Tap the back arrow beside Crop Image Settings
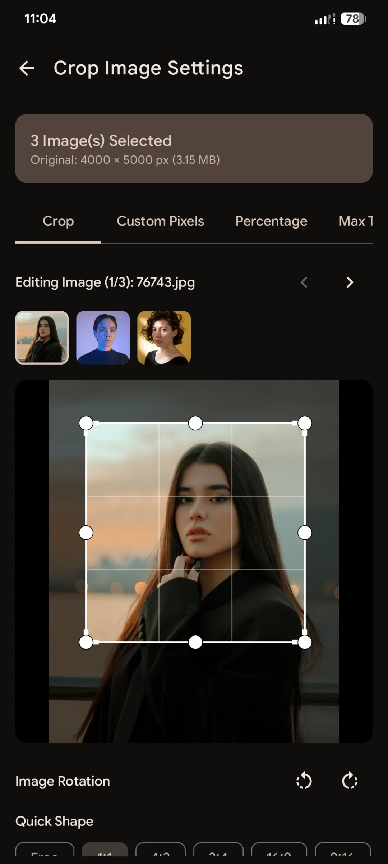The image size is (388, 864). point(27,68)
